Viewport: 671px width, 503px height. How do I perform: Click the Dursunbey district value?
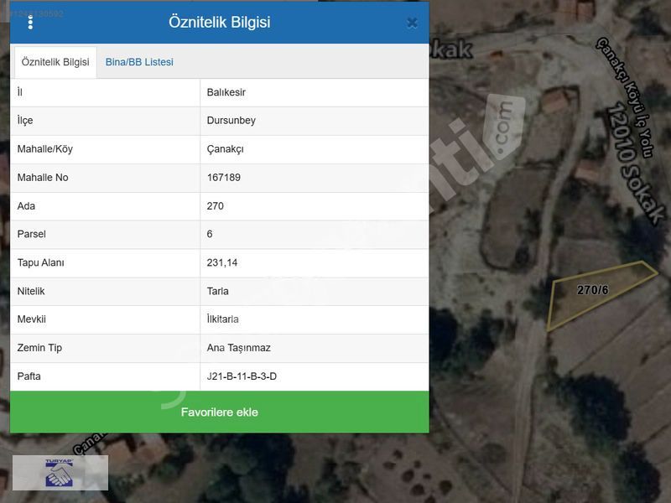point(231,121)
